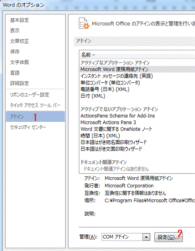Viewport: 195px width, 251px height.
Task: Select クイック アクセス ツール バー category
Action: click(x=36, y=105)
